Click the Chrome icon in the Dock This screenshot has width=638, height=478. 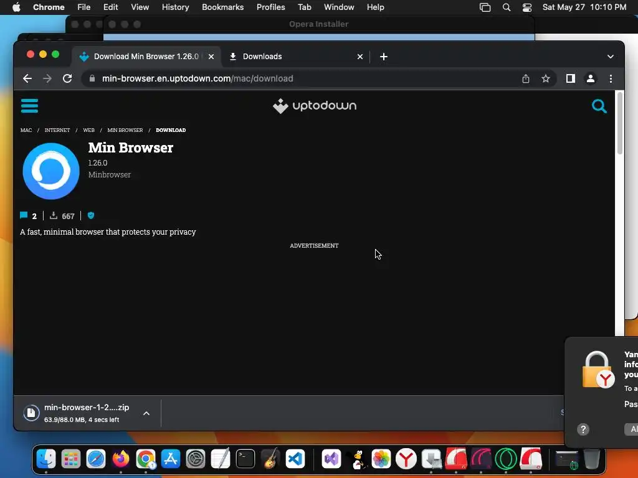(x=146, y=459)
